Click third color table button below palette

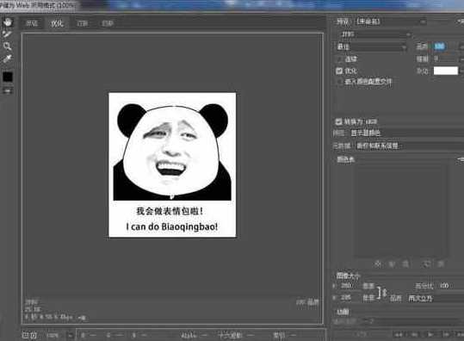click(x=405, y=263)
